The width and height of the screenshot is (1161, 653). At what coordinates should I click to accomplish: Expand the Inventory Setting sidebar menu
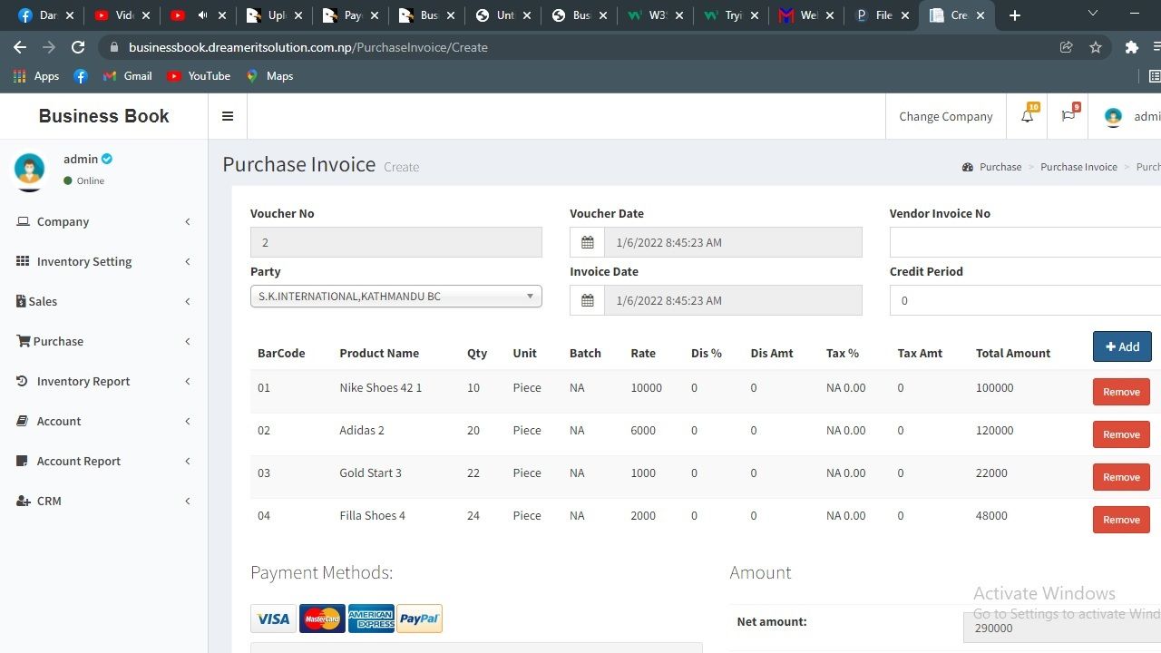[84, 261]
